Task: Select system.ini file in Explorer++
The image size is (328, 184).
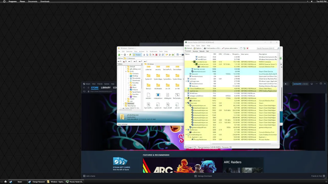Action: click(x=158, y=106)
